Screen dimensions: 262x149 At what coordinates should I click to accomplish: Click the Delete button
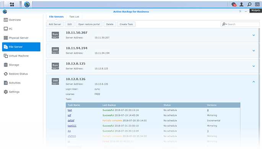pos(110,24)
